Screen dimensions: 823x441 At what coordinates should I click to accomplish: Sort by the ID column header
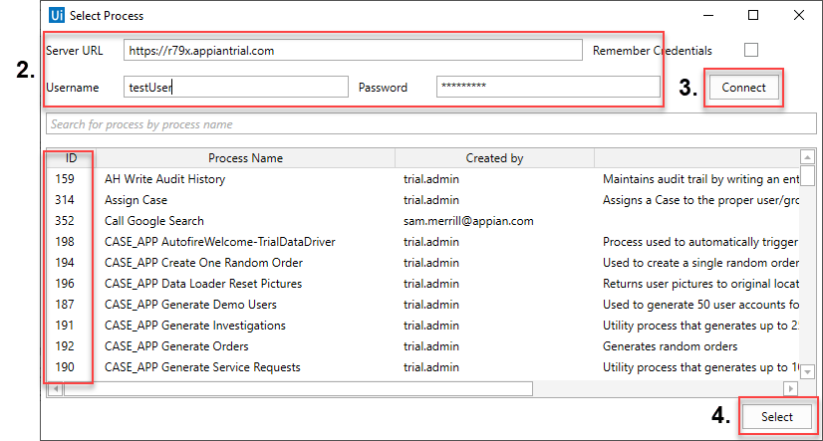(71, 158)
